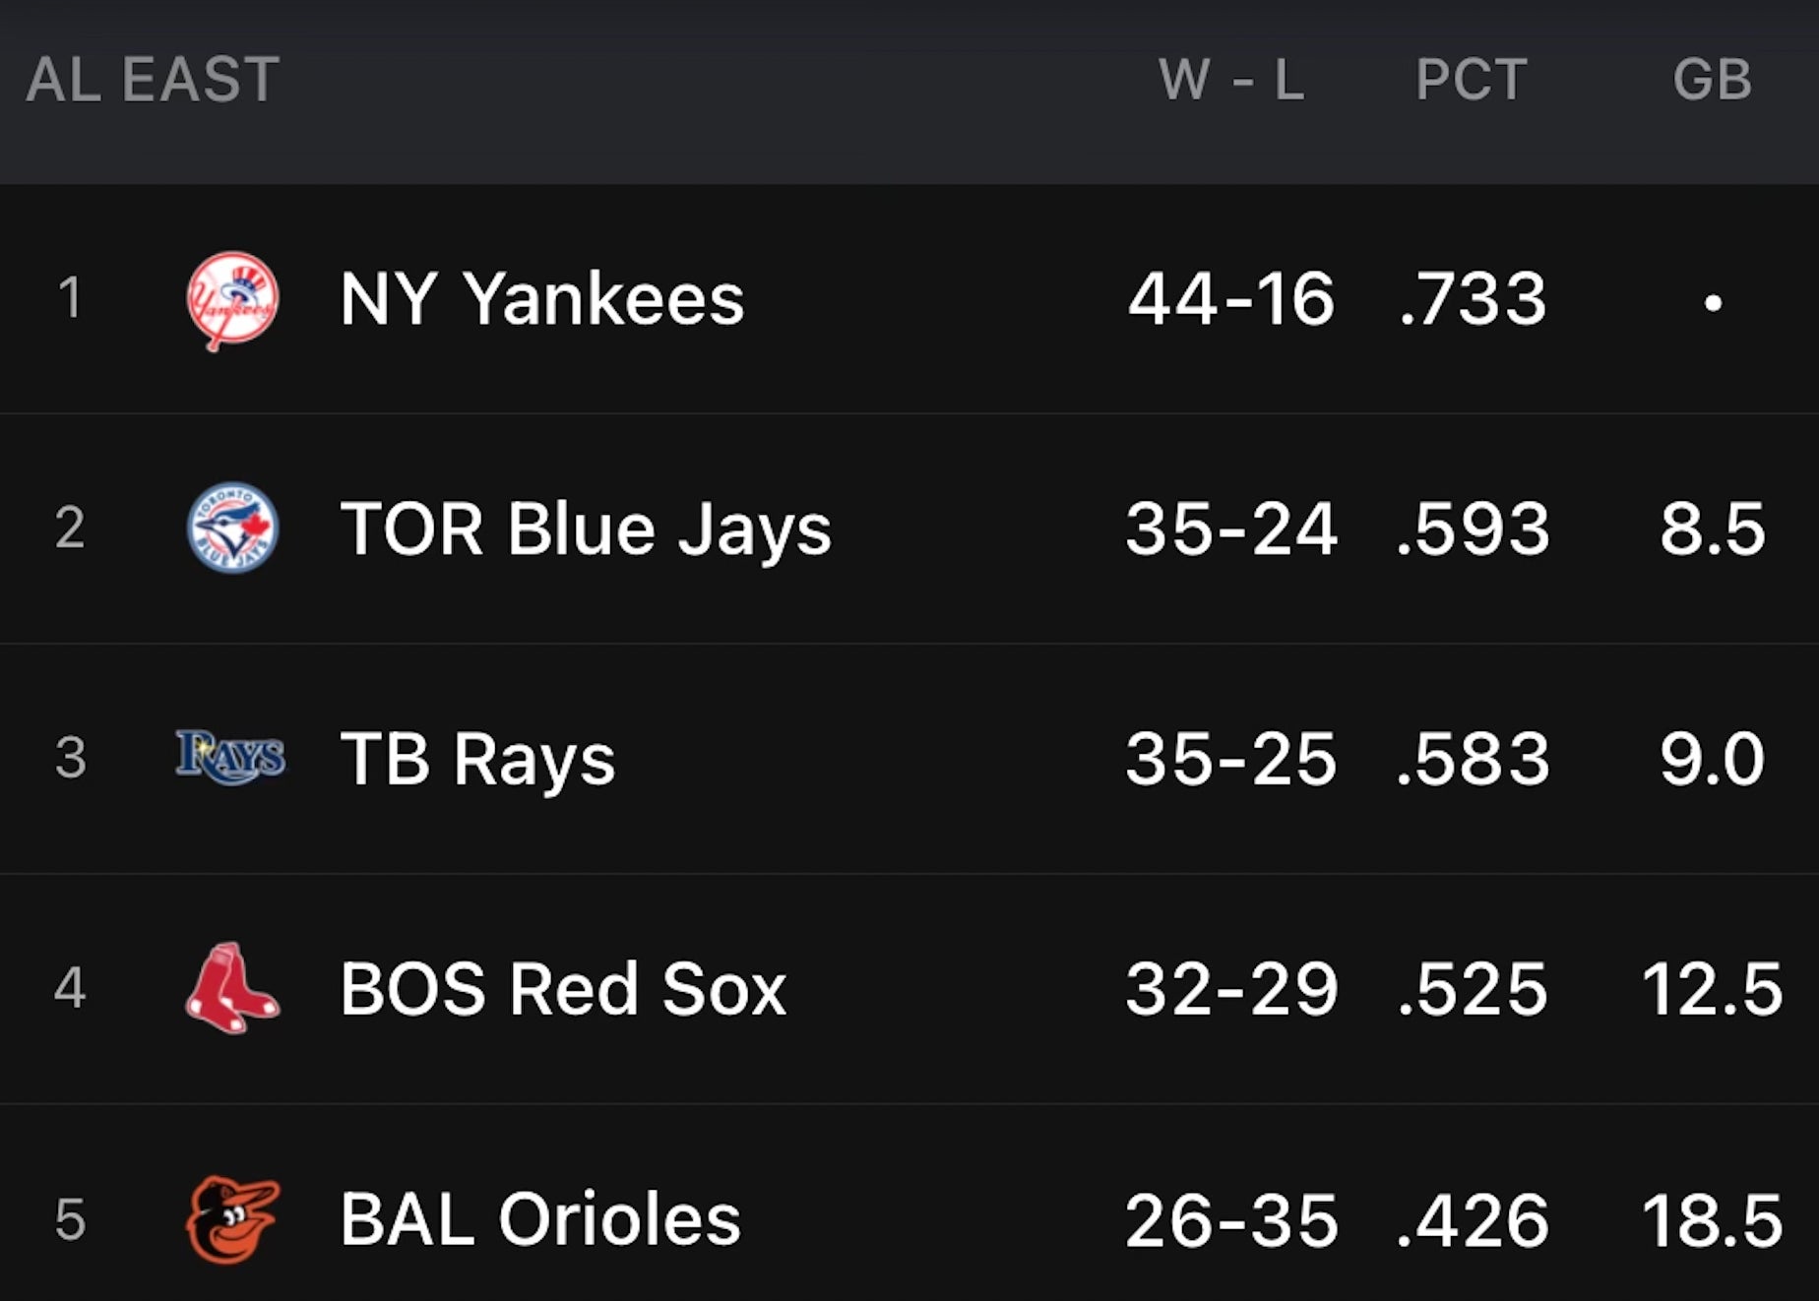Click the PCT column header
Viewport: 1819px width, 1301px height.
(1472, 80)
